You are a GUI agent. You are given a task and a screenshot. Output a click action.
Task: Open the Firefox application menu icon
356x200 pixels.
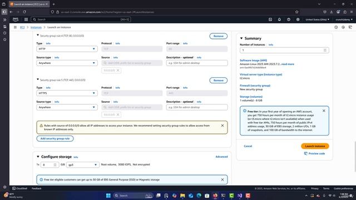(352, 12)
